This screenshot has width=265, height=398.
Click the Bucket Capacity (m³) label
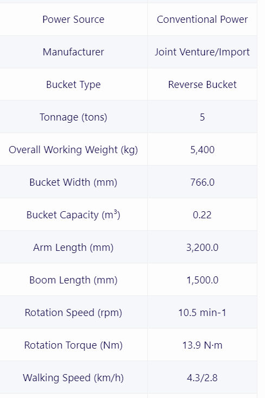pyautogui.click(x=73, y=214)
